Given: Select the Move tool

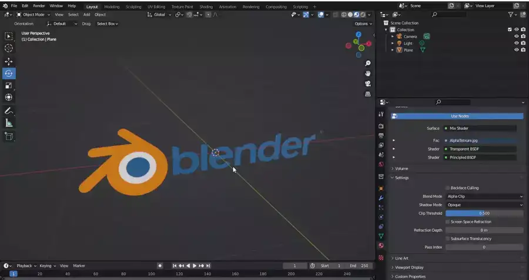Looking at the screenshot, I should pos(9,61).
